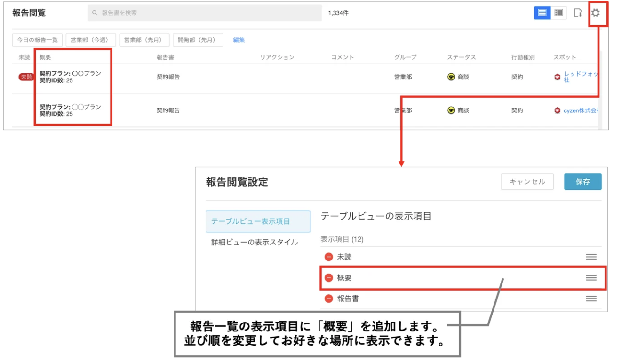This screenshot has width=622, height=362.
Task: Click the スポット column header
Action: pyautogui.click(x=565, y=57)
